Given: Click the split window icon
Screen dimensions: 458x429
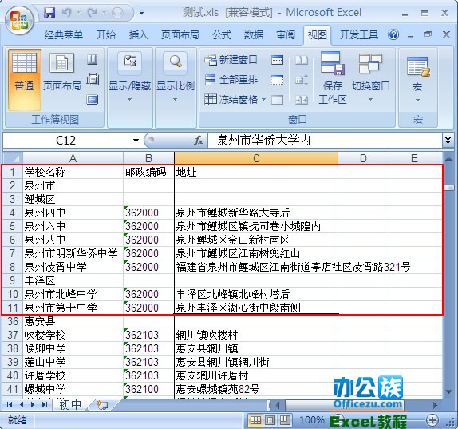Looking at the screenshot, I should 277,60.
